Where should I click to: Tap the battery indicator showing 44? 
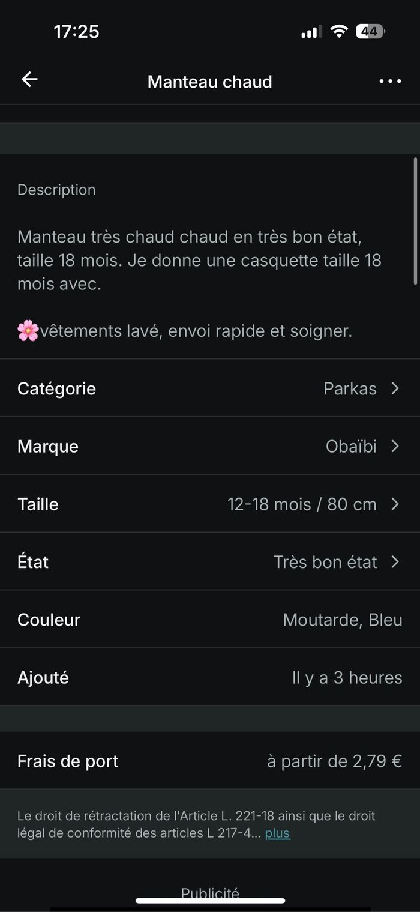[x=370, y=31]
